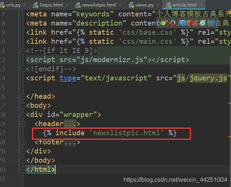Click 'css/base.css' static path
Screen dimensions: 231x187
pyautogui.click(x=147, y=32)
